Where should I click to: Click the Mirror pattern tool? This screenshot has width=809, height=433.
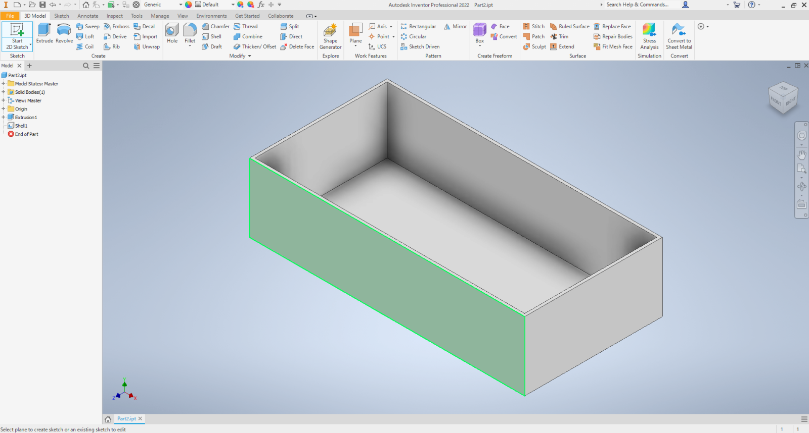tap(455, 27)
